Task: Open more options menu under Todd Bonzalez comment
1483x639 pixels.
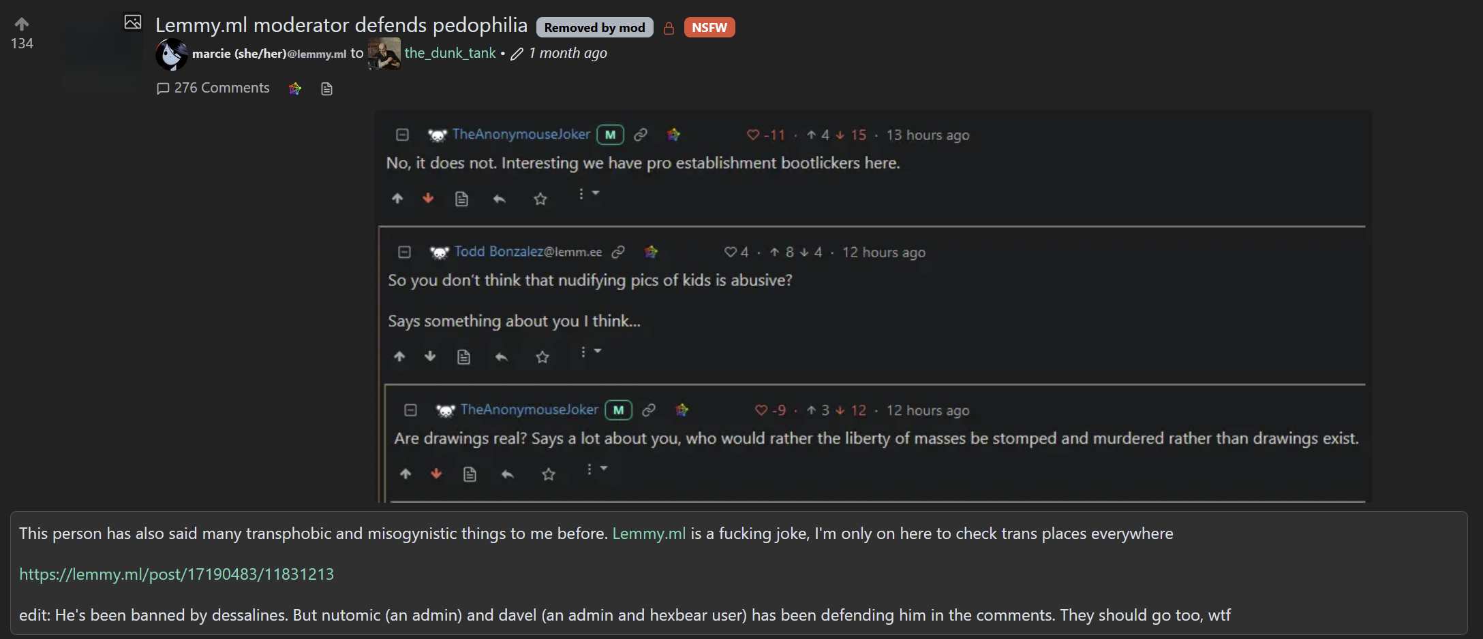Action: pos(590,352)
